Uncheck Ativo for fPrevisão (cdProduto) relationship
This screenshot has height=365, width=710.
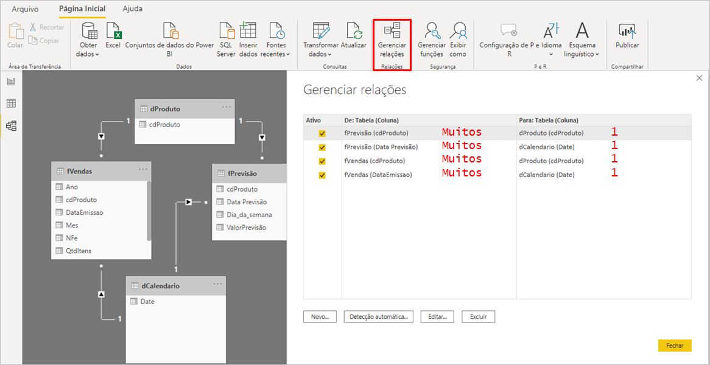(322, 133)
